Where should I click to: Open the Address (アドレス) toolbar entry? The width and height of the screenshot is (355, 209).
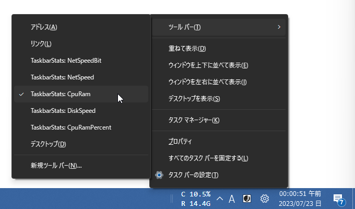pyautogui.click(x=81, y=27)
